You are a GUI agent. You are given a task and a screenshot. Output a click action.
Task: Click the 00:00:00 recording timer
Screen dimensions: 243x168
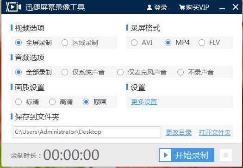71,155
